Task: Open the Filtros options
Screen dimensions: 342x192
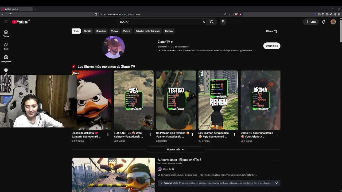Action: pos(272,31)
